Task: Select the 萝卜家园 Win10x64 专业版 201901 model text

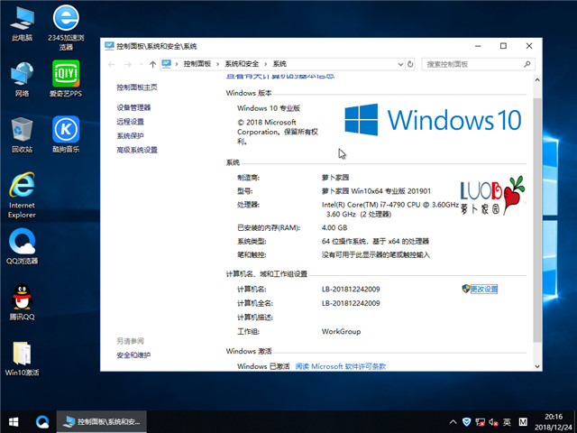Action: tap(376, 191)
